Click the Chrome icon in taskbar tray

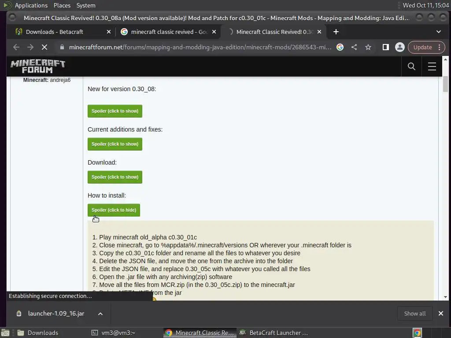417,333
